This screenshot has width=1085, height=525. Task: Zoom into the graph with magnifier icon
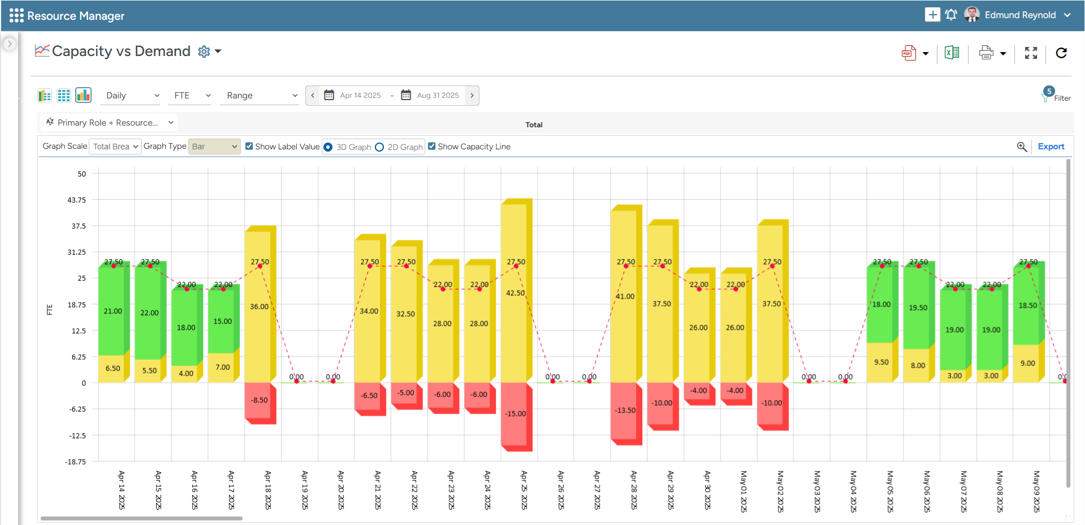(x=1022, y=147)
